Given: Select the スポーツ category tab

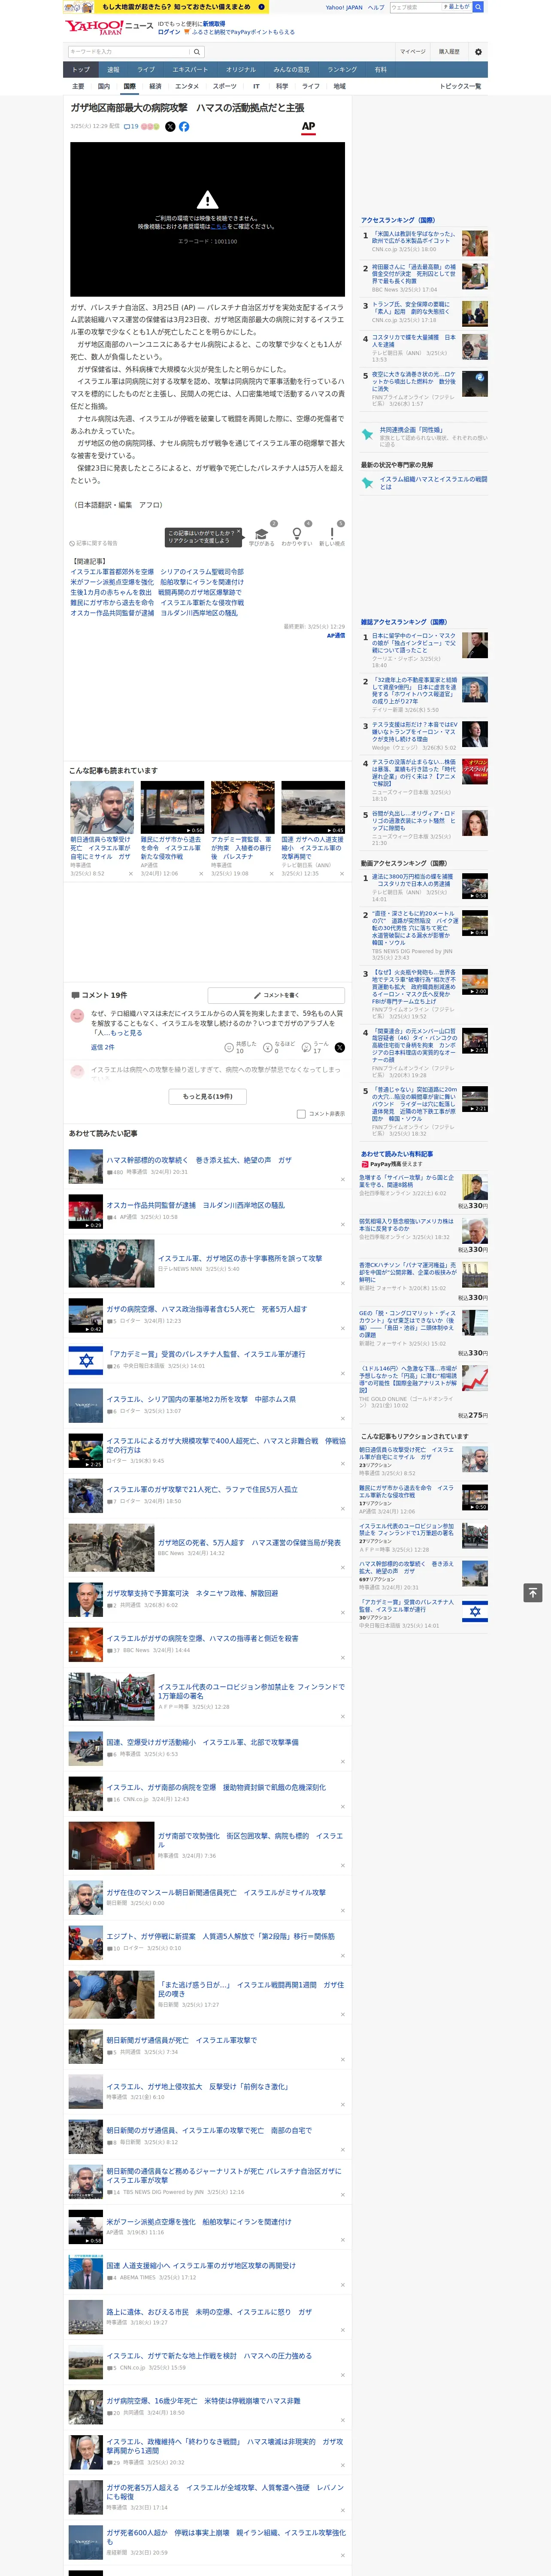Looking at the screenshot, I should point(224,87).
